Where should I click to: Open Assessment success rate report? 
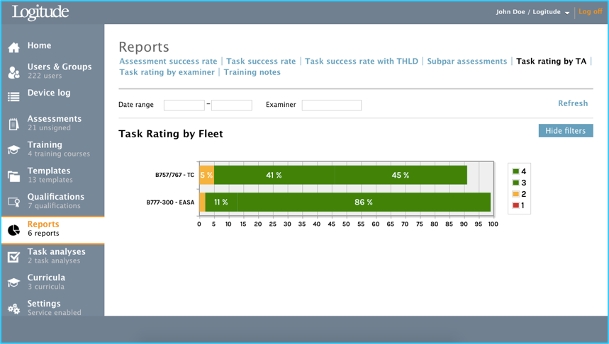pyautogui.click(x=168, y=62)
